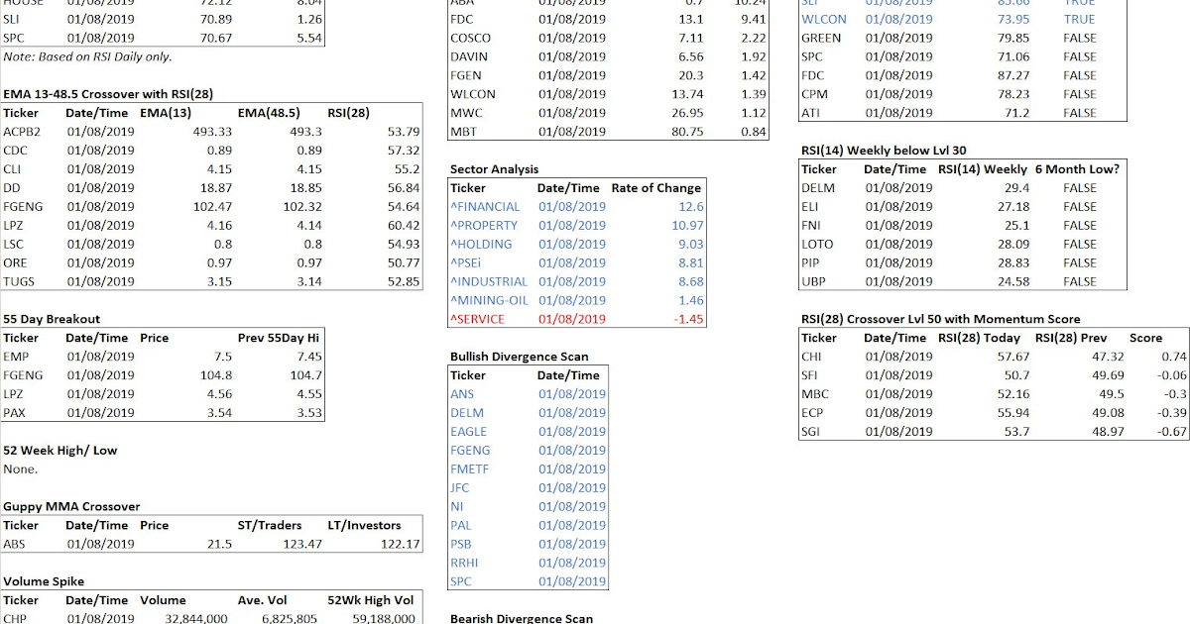Open ticker ANS in Bullish Divergence Scan
Viewport: 1190px width, 624px height.
click(x=463, y=393)
